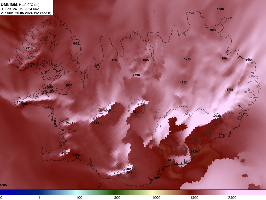
Task: Select the legend label 1500
Action: (194, 198)
